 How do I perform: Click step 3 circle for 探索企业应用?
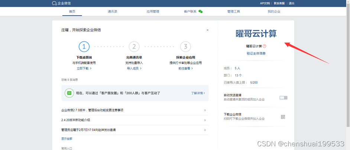click(x=185, y=47)
